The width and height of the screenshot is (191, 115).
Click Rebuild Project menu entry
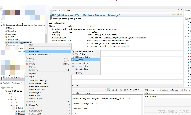point(36,98)
